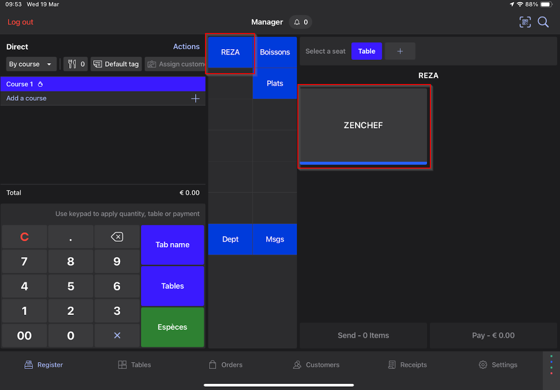Tap the backspace key on keypad
The image size is (560, 390).
tap(117, 237)
